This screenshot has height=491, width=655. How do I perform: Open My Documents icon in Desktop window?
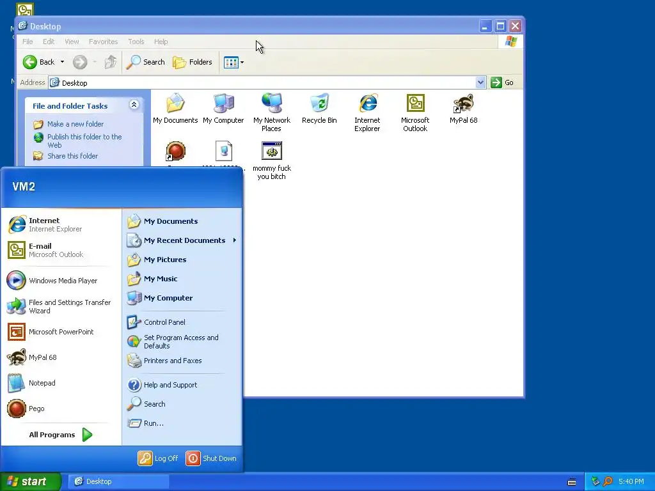click(175, 109)
